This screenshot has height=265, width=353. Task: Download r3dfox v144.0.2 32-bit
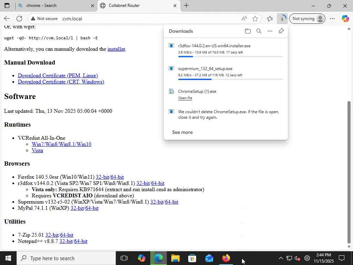click(x=143, y=183)
